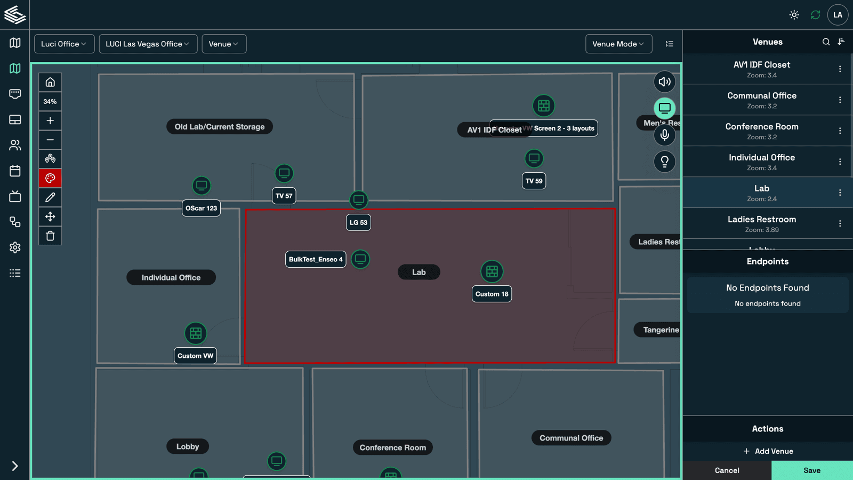Click the Add Venue button
The width and height of the screenshot is (853, 480).
tap(768, 451)
